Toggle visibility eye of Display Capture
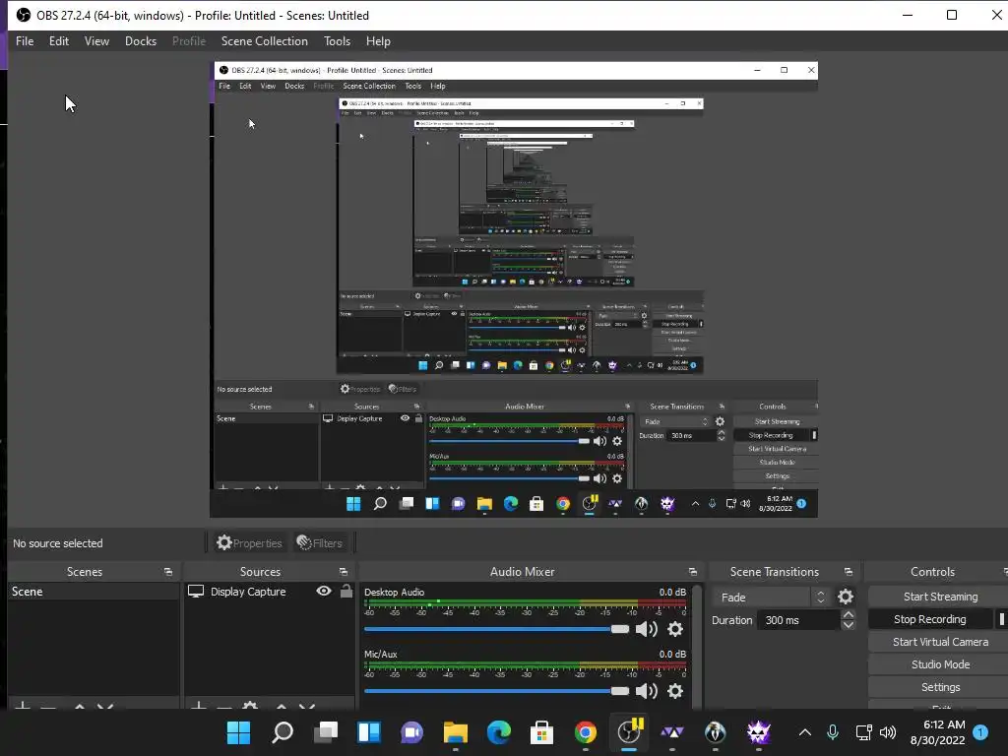Viewport: 1008px width, 756px height. pyautogui.click(x=324, y=591)
